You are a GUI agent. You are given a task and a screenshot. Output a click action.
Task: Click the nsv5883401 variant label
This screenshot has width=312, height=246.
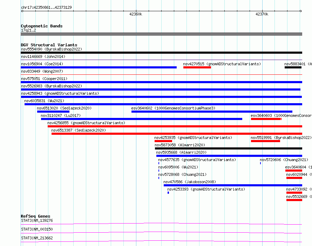(298, 64)
